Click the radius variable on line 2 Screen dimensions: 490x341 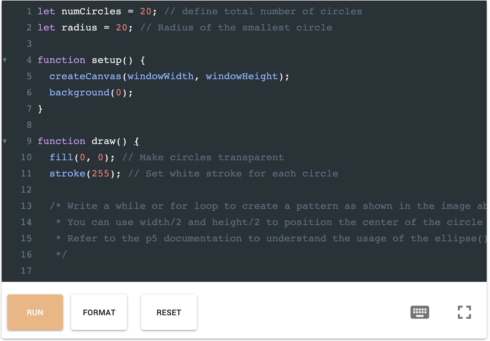click(79, 28)
